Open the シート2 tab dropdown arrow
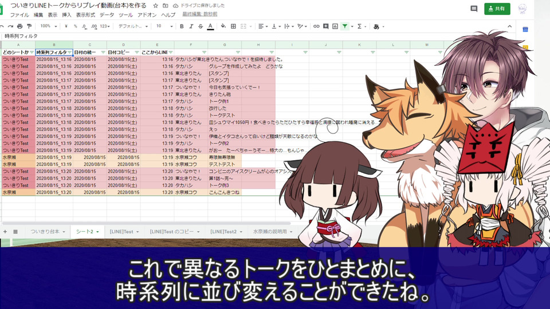Screen dimensions: 550x309 [97, 232]
